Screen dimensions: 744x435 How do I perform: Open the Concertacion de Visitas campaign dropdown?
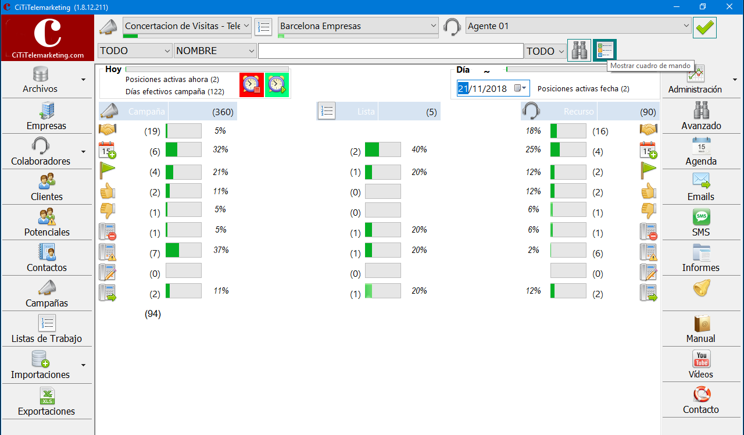pos(187,26)
